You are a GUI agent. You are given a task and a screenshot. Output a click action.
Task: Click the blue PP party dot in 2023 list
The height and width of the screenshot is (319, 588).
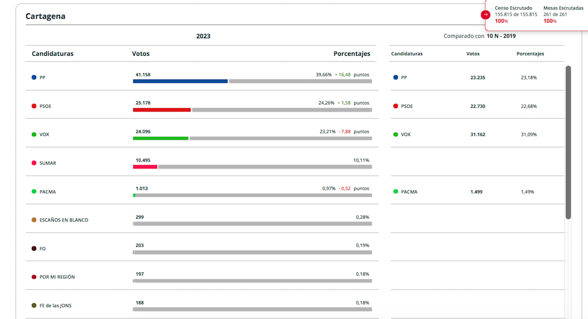(x=34, y=78)
